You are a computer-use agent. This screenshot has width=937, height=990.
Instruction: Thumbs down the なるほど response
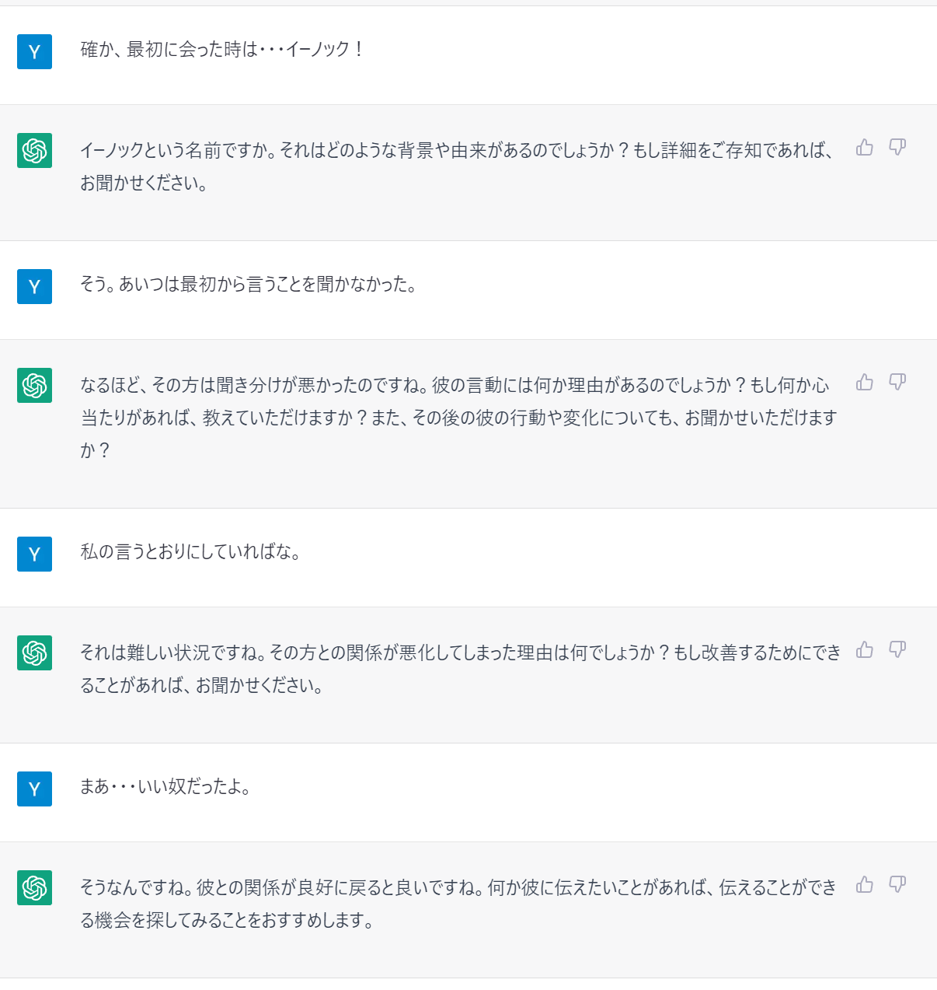point(897,382)
